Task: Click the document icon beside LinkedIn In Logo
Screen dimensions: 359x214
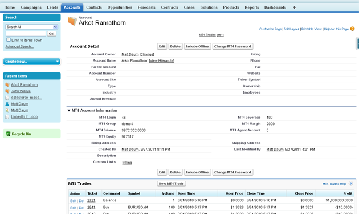Action: [x=7, y=117]
